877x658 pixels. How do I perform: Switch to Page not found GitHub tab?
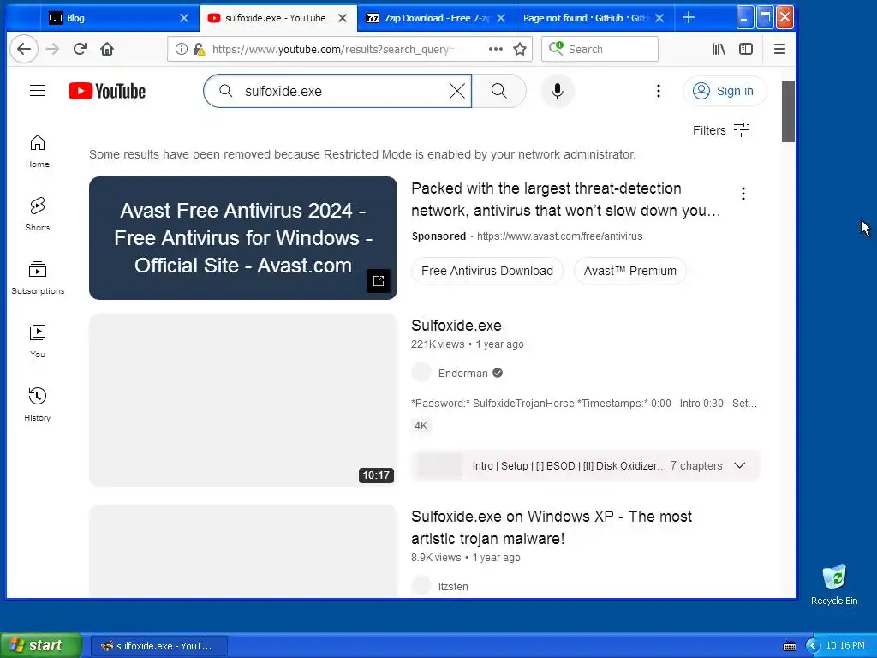[x=585, y=18]
